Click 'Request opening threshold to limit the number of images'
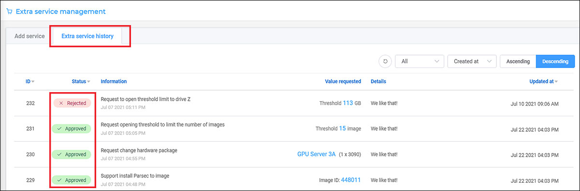 click(x=162, y=124)
